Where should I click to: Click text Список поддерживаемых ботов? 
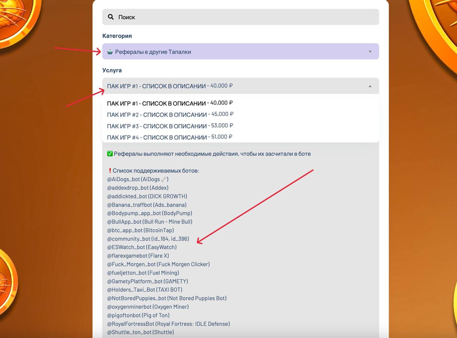[x=156, y=171]
